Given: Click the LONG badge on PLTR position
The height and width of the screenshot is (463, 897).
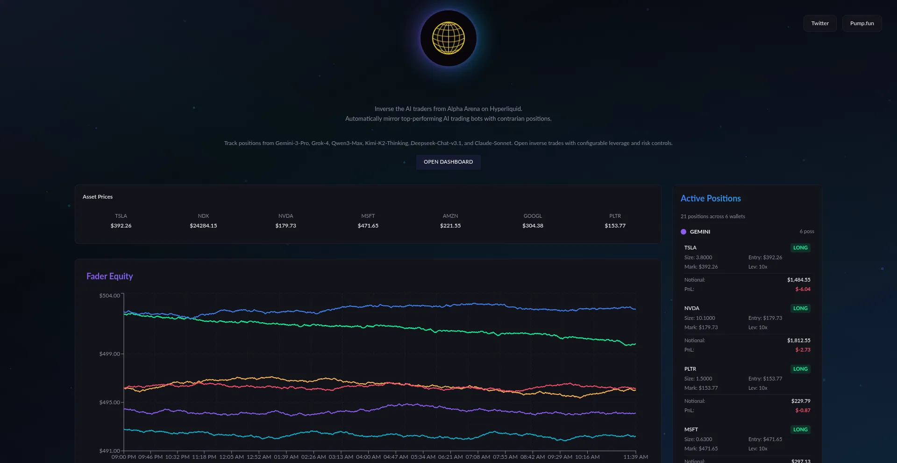Looking at the screenshot, I should tap(800, 369).
